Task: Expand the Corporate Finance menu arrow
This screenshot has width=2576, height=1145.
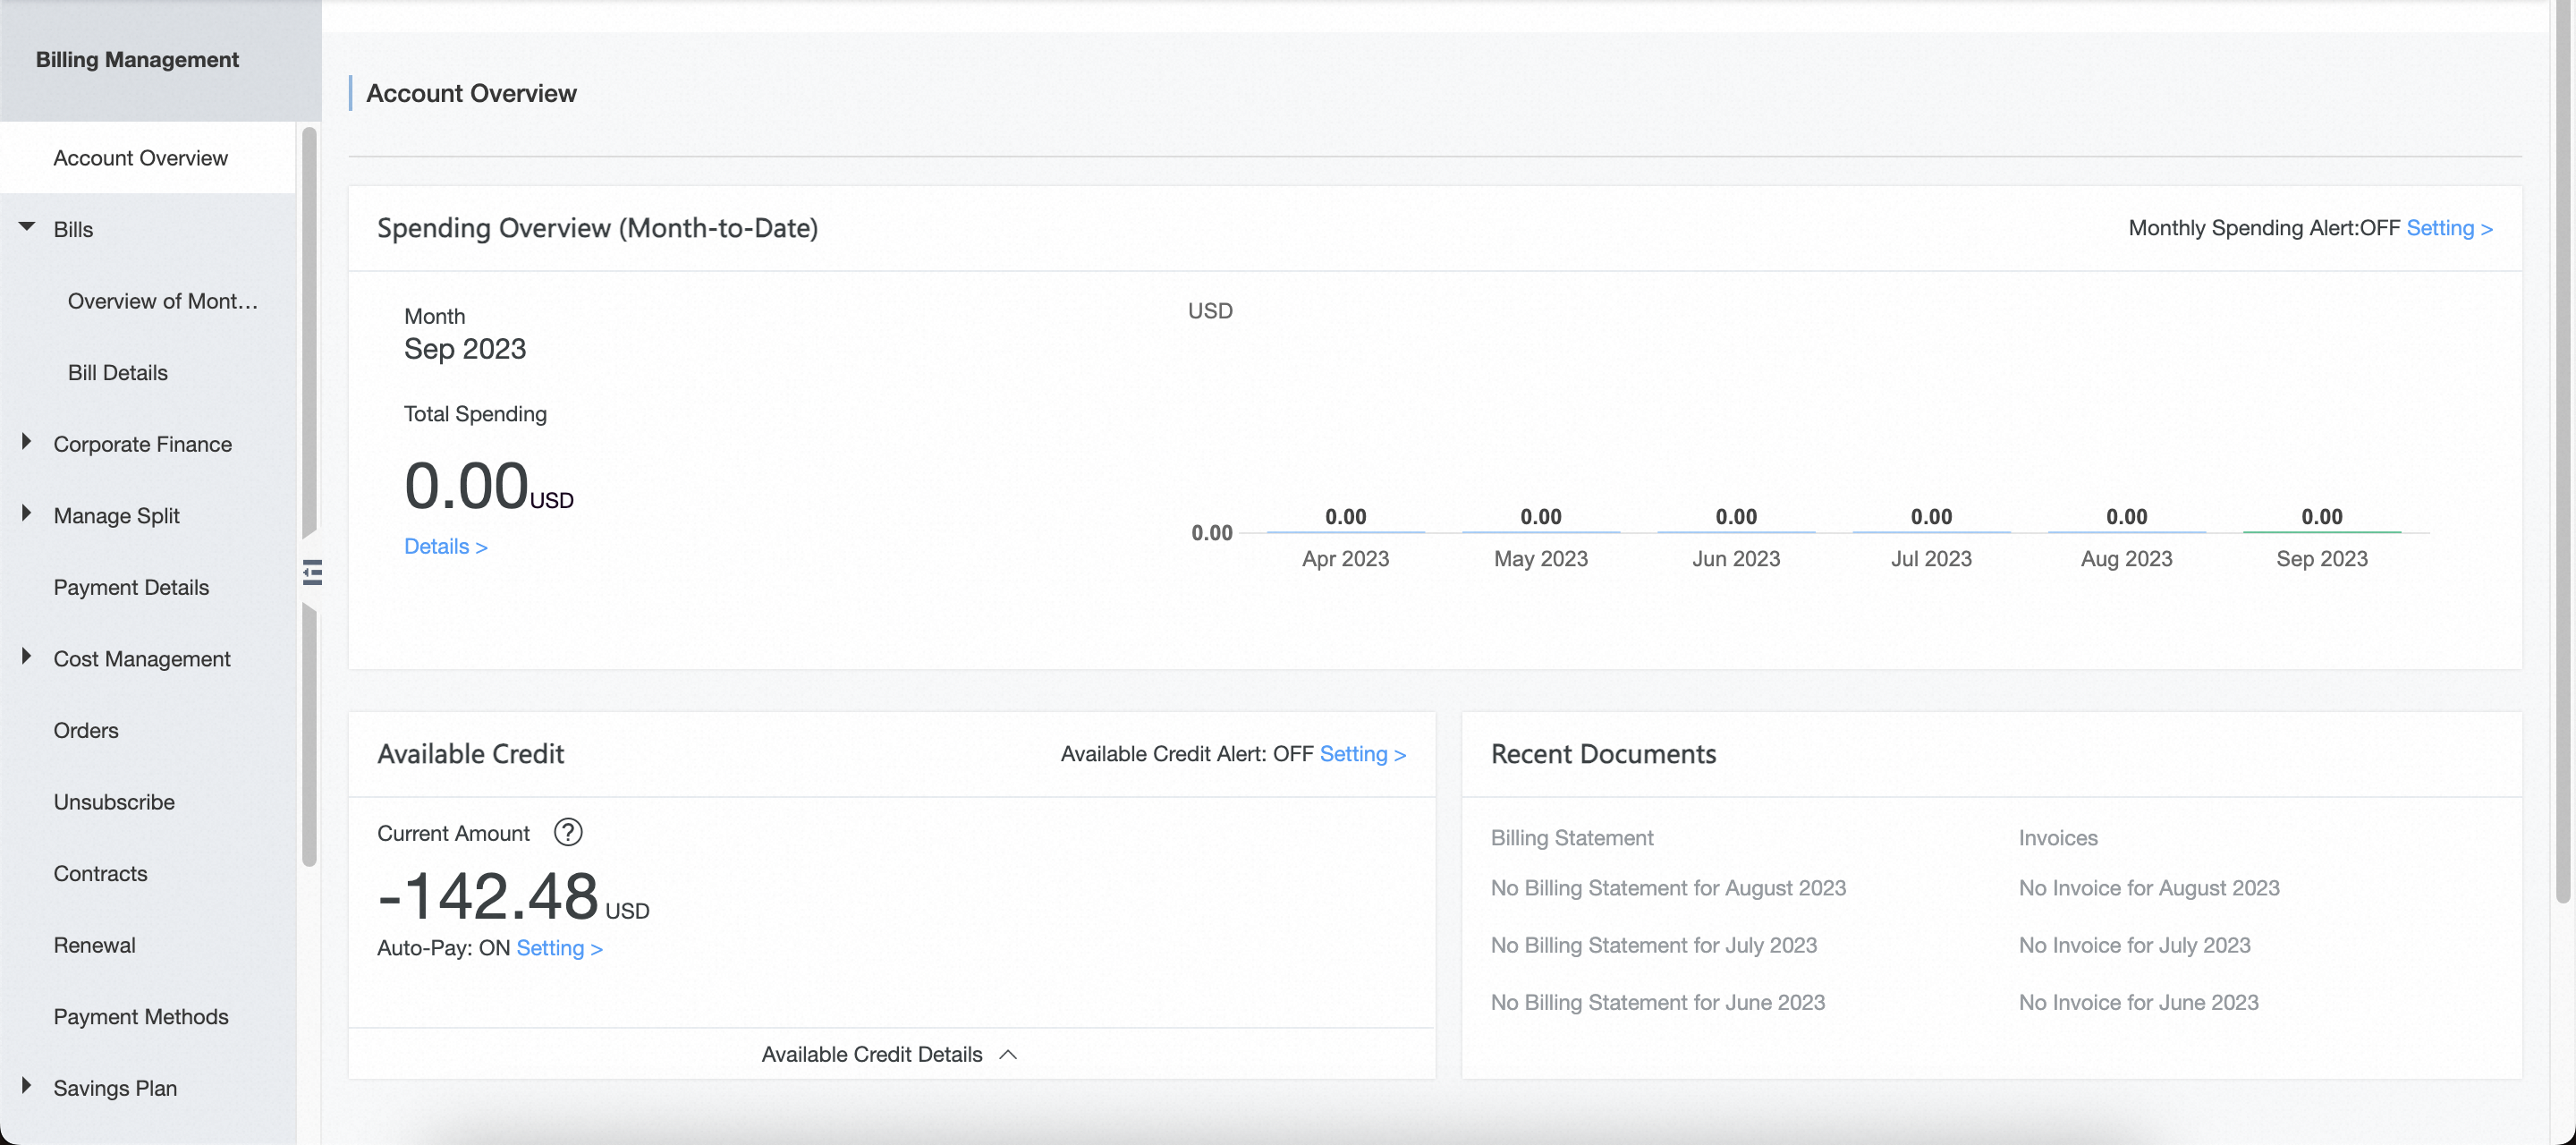Action: (27, 442)
